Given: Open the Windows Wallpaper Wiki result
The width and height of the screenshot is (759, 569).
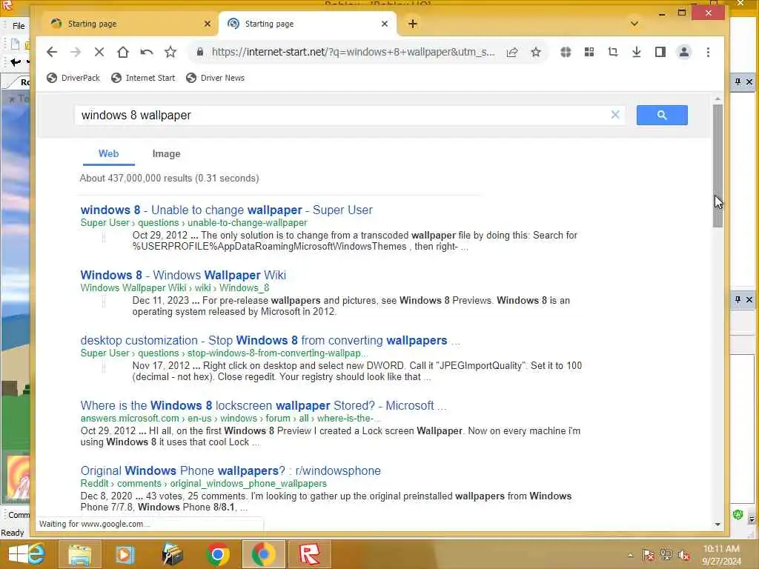Looking at the screenshot, I should point(183,276).
